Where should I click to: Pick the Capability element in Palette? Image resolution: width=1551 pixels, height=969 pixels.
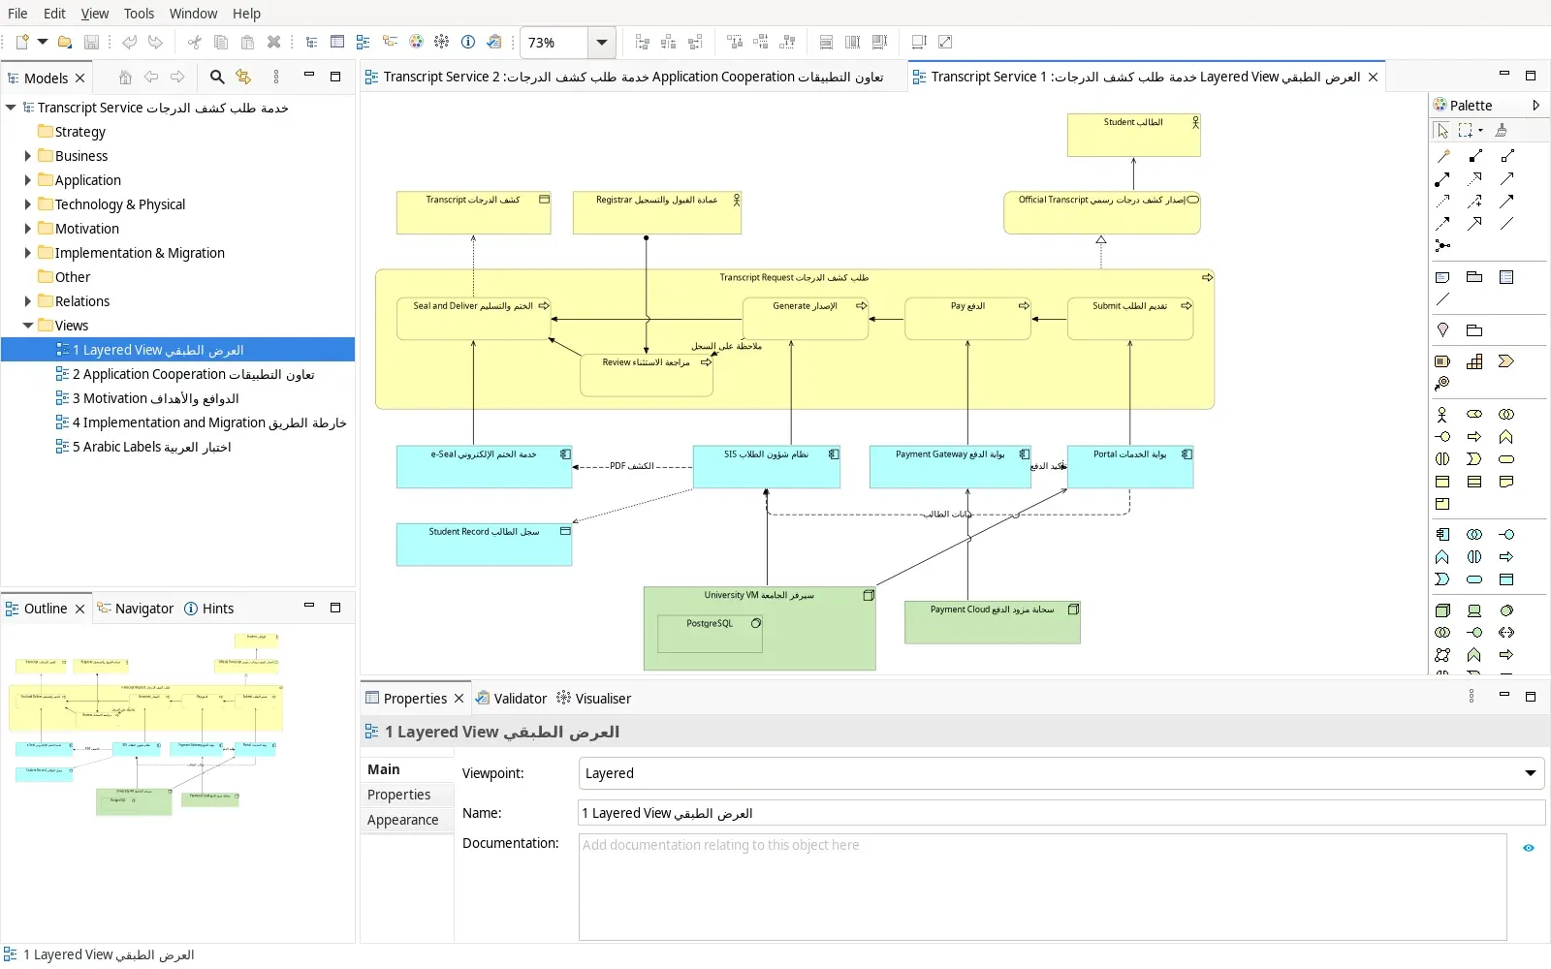(x=1474, y=361)
